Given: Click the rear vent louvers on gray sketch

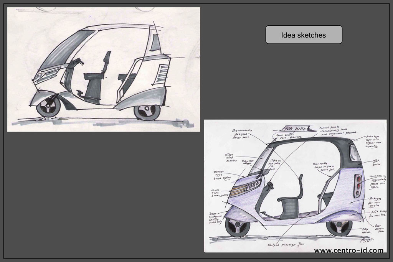Looking at the screenshot, I should point(162,73).
